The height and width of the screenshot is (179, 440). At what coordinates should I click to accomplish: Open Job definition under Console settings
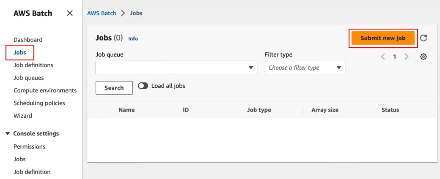pyautogui.click(x=32, y=172)
